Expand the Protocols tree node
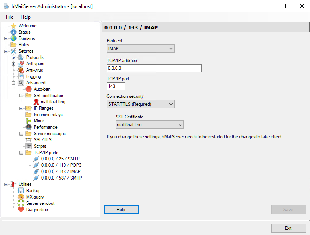The image size is (310, 235). [x=13, y=57]
